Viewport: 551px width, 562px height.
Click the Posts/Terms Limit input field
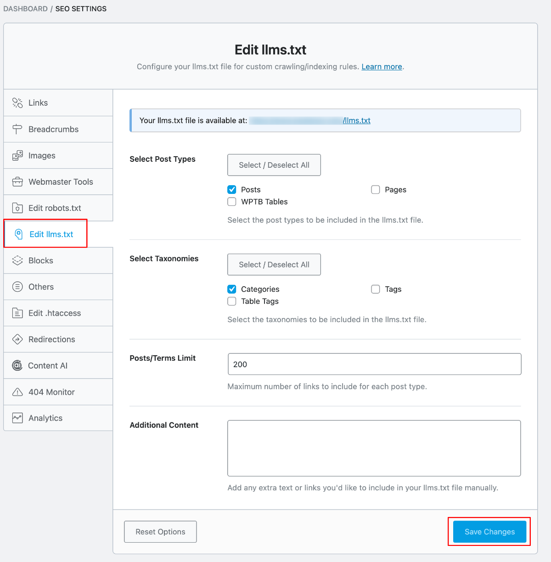click(374, 364)
